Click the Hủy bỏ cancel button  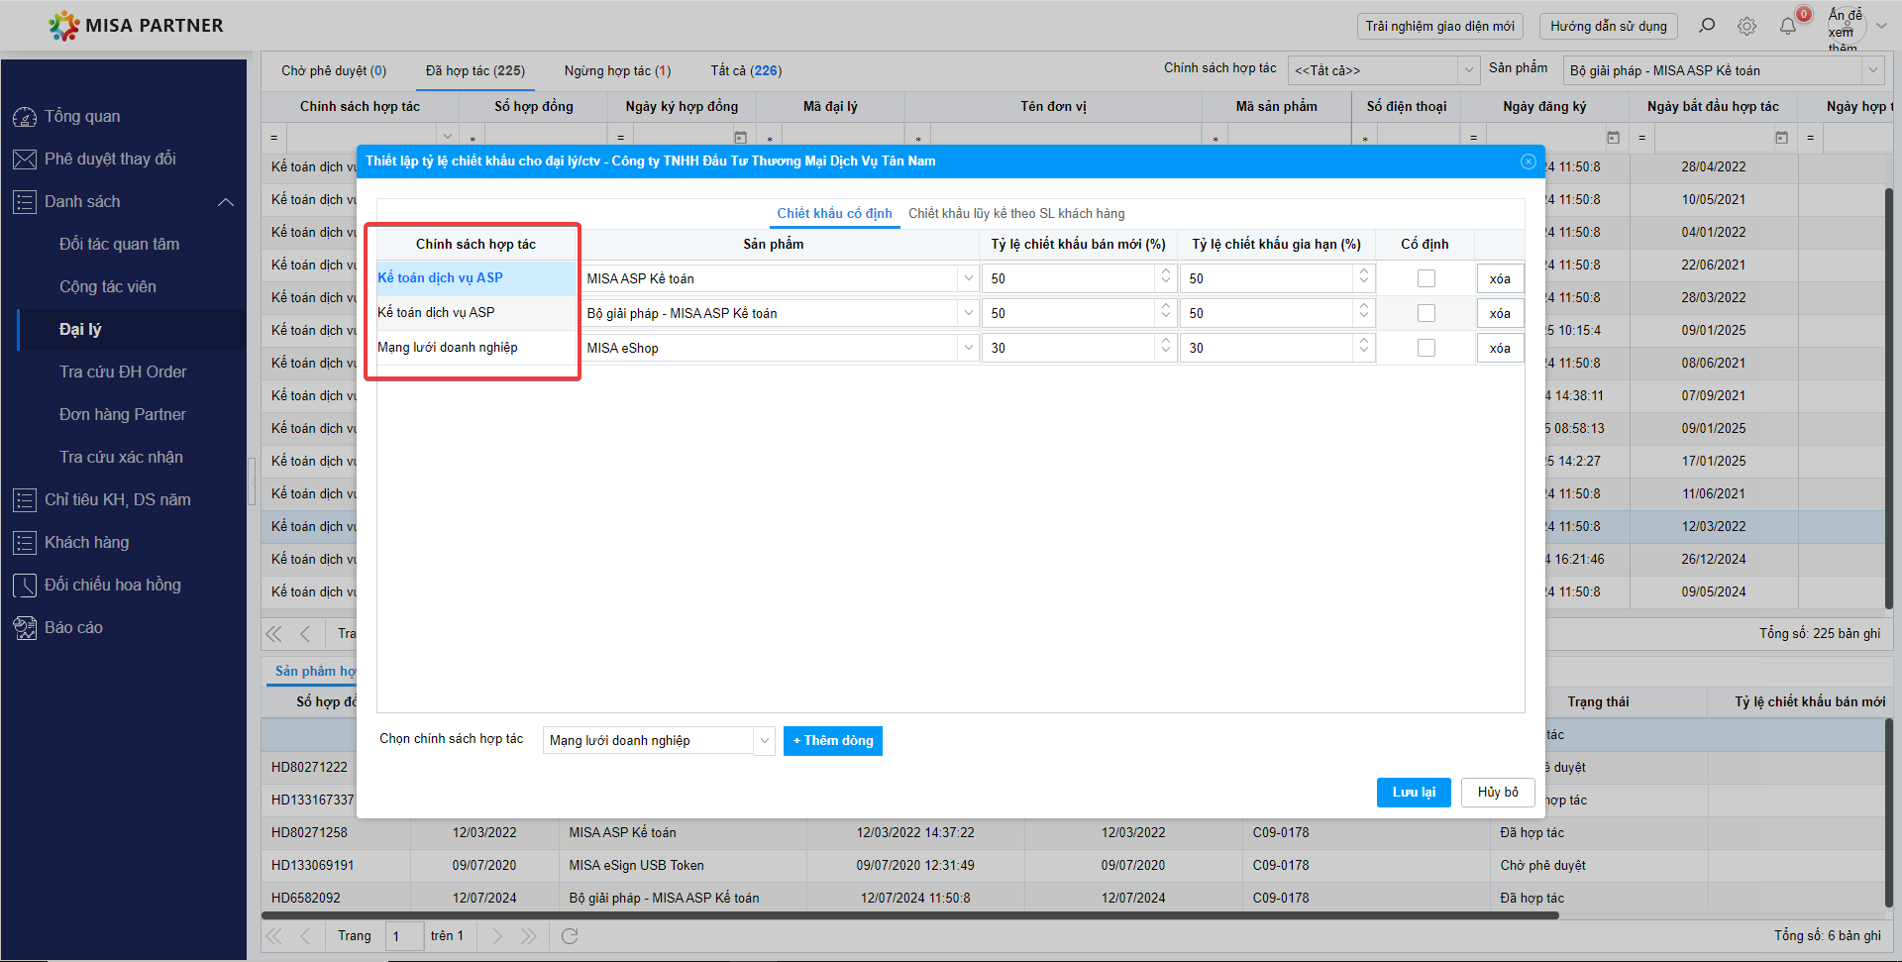[x=1498, y=793]
